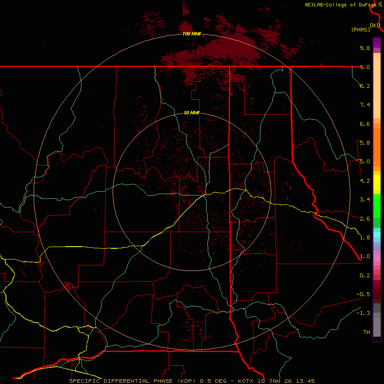Click the NEXLAB-College of DuPage title text
384x384 pixels.
tap(341, 5)
